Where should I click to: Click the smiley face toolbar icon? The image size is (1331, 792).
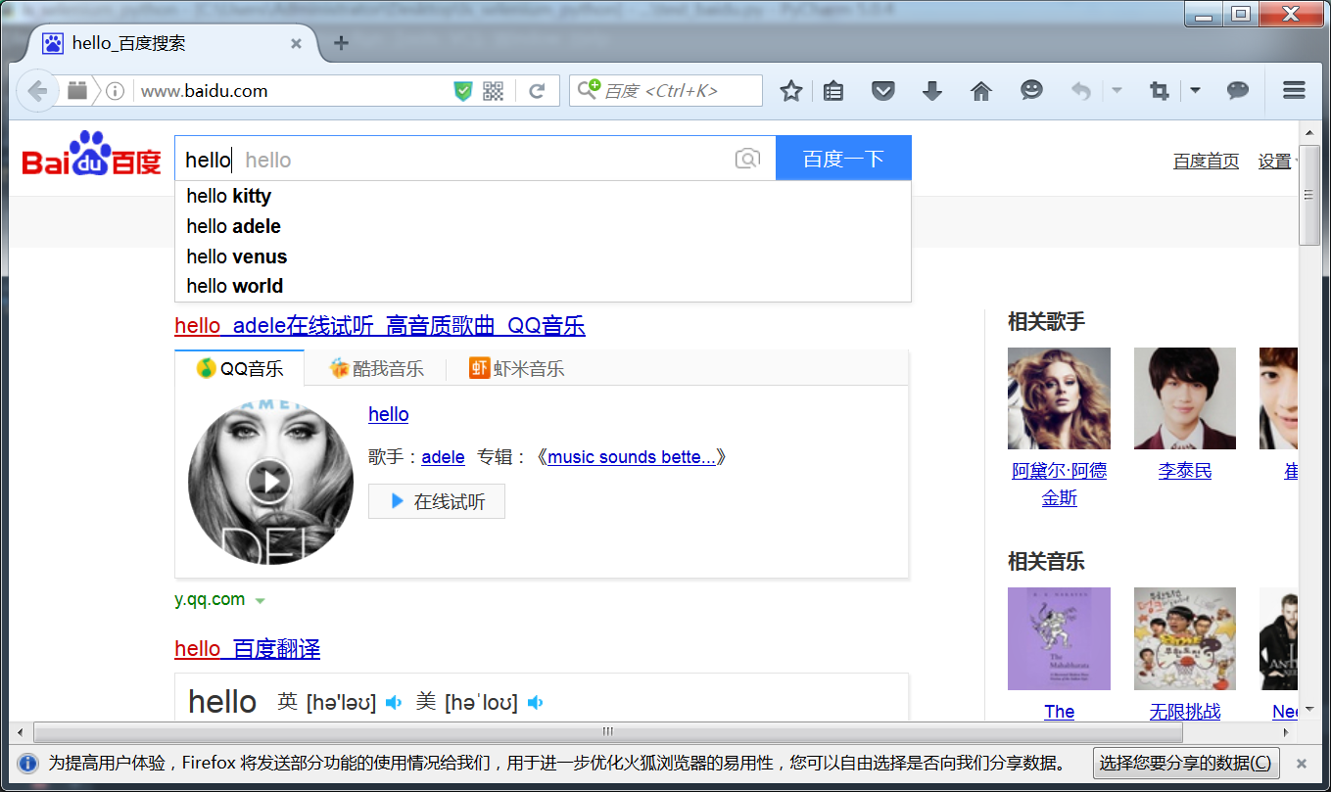click(1031, 90)
